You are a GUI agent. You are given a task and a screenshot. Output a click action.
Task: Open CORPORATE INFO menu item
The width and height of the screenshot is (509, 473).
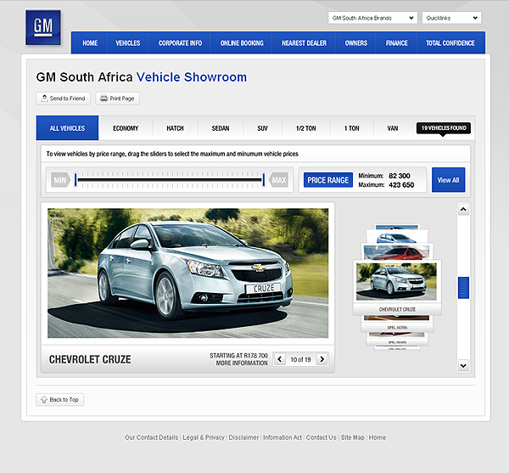pos(180,42)
